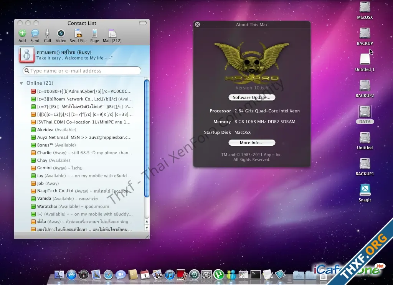Click the More Info... button
Screen dimensions: 393x285
coord(252,143)
